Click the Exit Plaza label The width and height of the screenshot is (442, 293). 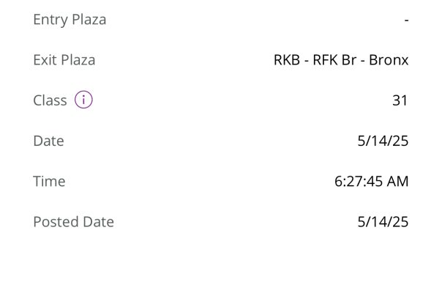coord(64,60)
